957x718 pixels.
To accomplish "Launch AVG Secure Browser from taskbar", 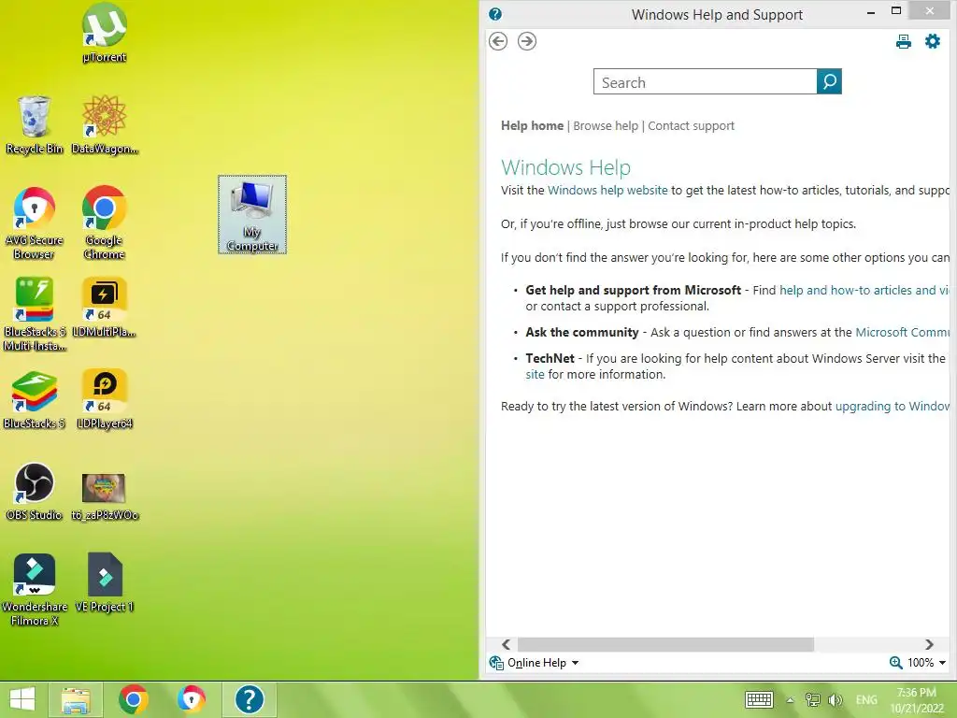I will click(192, 699).
